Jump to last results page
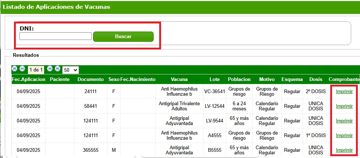The height and width of the screenshot is (158, 360). coord(57,69)
